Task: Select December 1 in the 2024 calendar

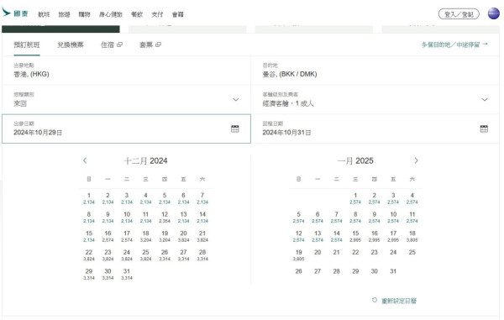Action: pyautogui.click(x=89, y=198)
